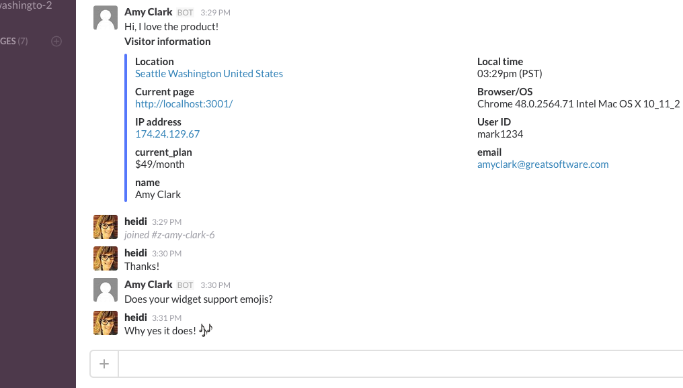
Task: Open heidi's avatar next to joined message
Action: pos(106,227)
